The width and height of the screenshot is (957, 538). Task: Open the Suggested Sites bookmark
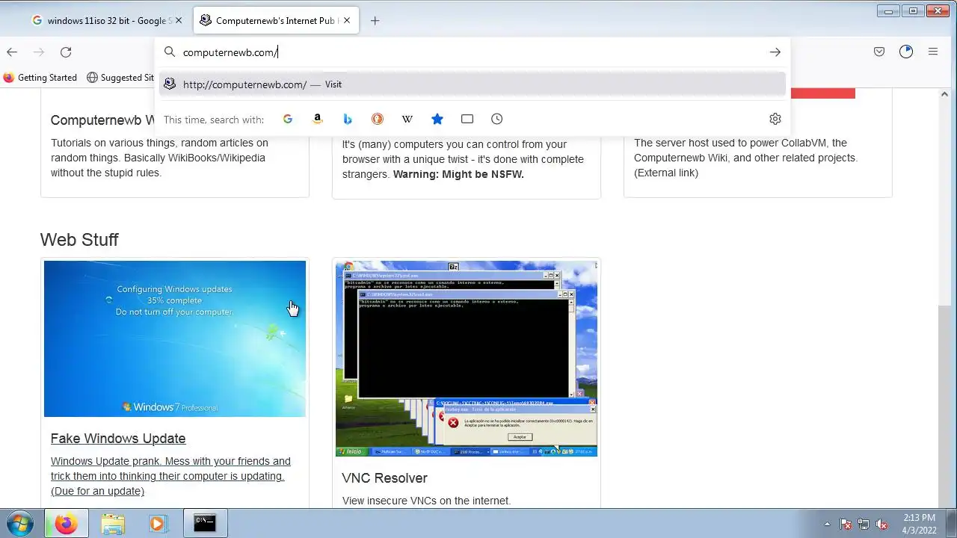pos(120,78)
